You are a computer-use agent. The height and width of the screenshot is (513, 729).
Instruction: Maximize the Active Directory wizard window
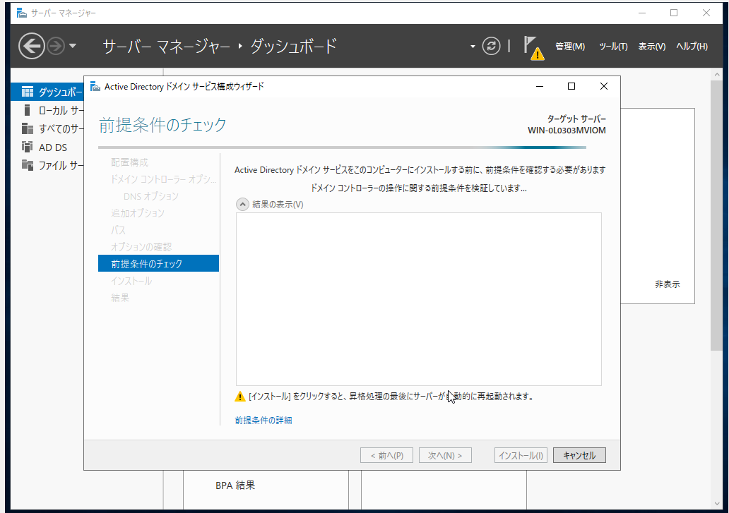(x=571, y=86)
